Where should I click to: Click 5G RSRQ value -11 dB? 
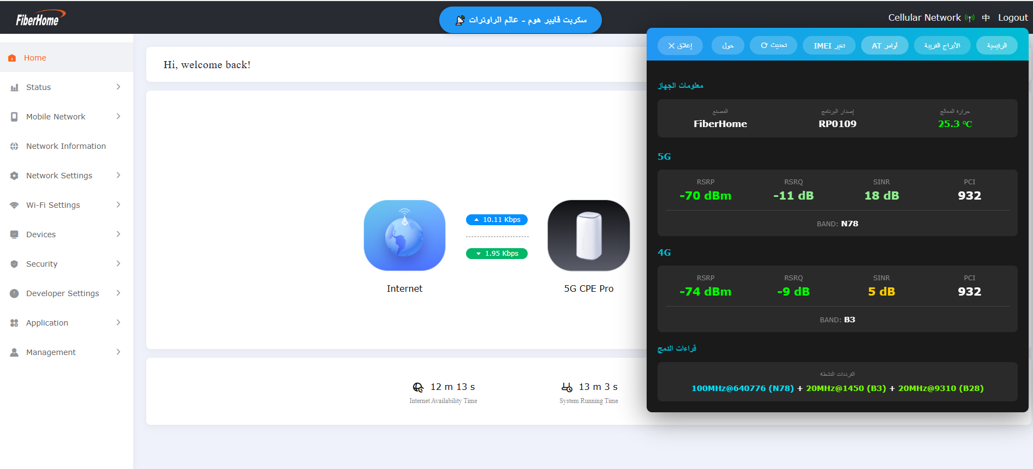coord(793,196)
